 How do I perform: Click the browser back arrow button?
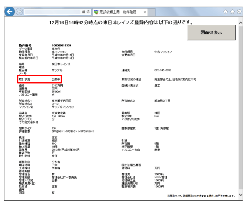11,12
